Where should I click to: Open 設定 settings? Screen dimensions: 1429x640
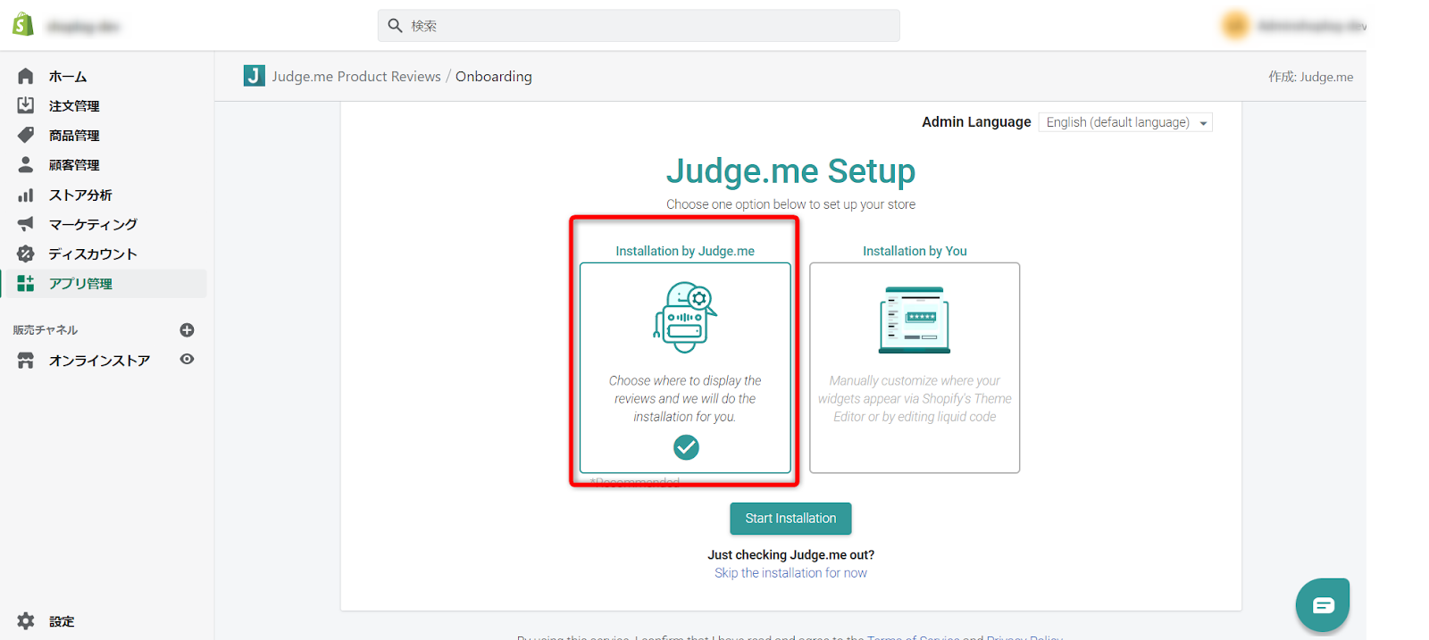(x=62, y=621)
